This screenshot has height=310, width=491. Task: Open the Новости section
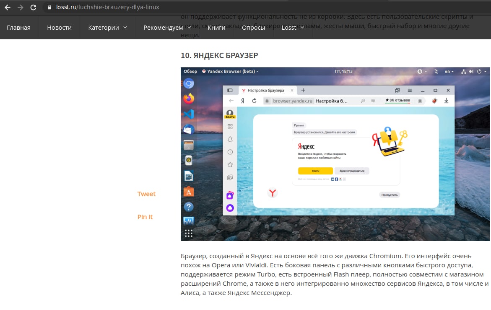click(59, 28)
